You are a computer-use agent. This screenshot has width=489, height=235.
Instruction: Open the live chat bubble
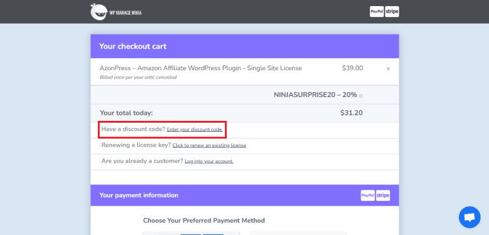click(469, 217)
